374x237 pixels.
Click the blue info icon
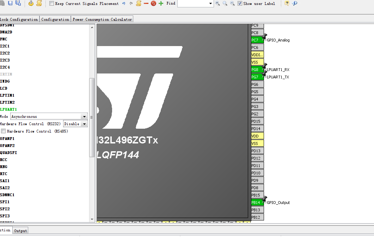click(x=295, y=3)
